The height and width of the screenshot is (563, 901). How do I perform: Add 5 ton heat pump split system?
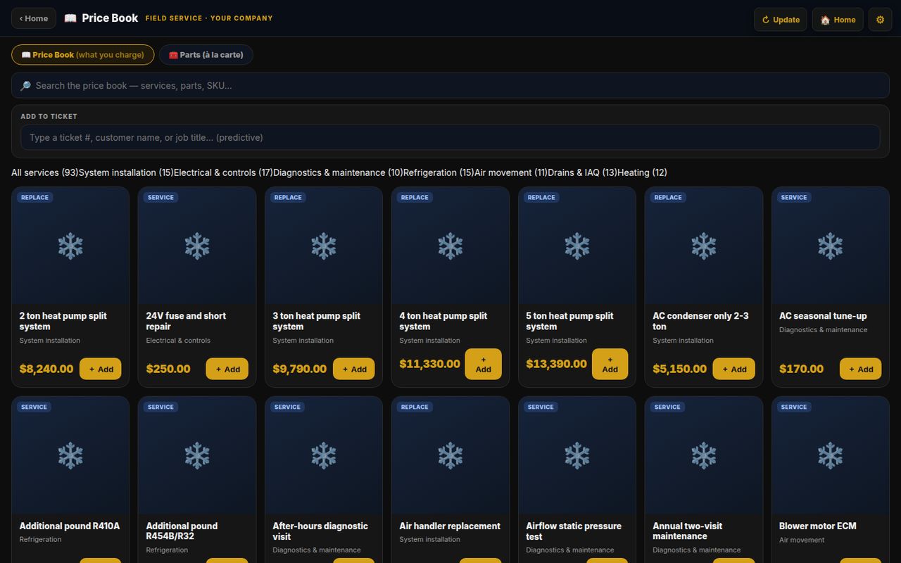pyautogui.click(x=610, y=364)
